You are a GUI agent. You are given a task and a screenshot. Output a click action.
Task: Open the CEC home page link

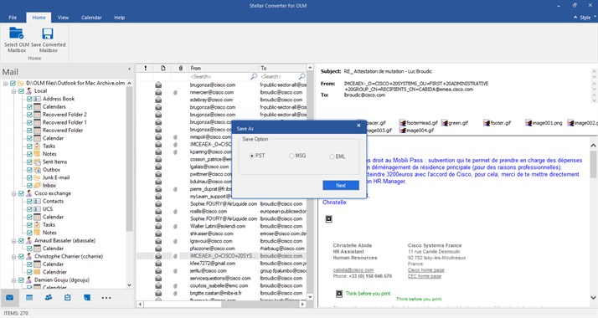tap(425, 276)
